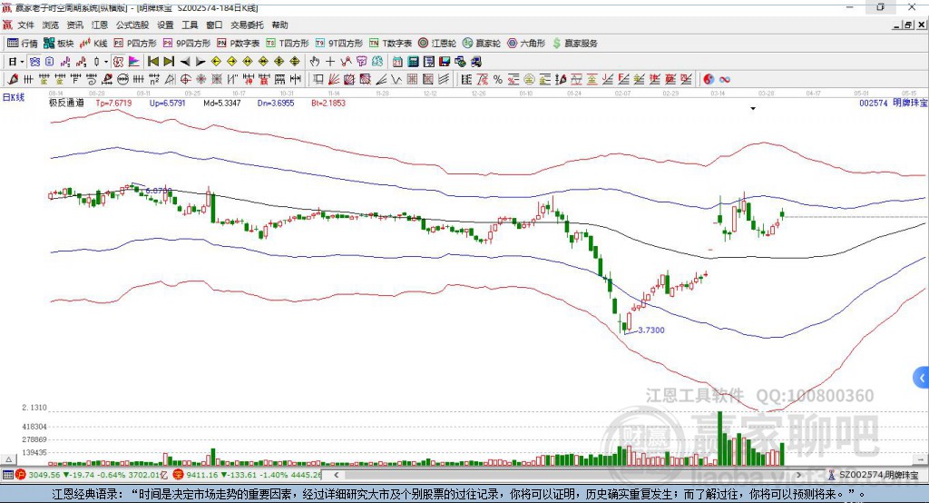
Task: Open the 文件 menu
Action: (25, 25)
